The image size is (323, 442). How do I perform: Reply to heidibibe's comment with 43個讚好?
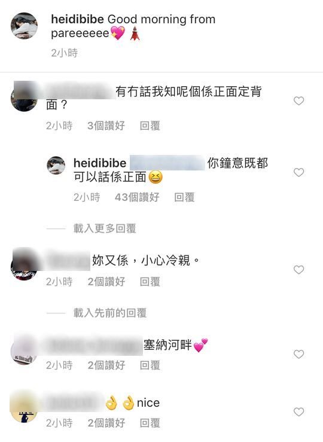coord(184,197)
